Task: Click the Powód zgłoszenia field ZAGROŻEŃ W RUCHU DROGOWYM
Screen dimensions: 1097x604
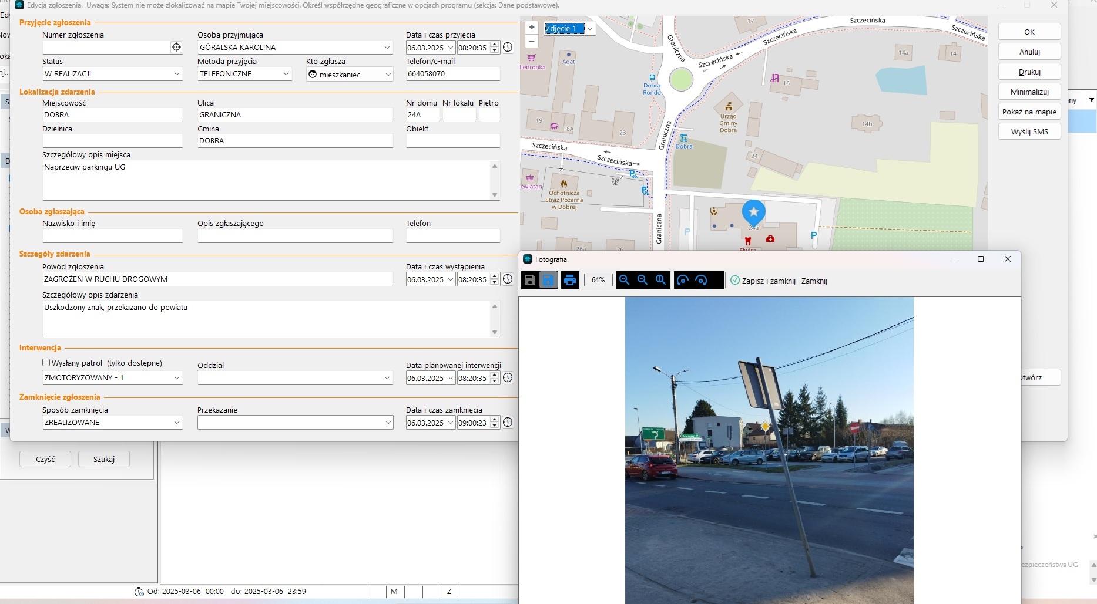Action: pos(217,279)
